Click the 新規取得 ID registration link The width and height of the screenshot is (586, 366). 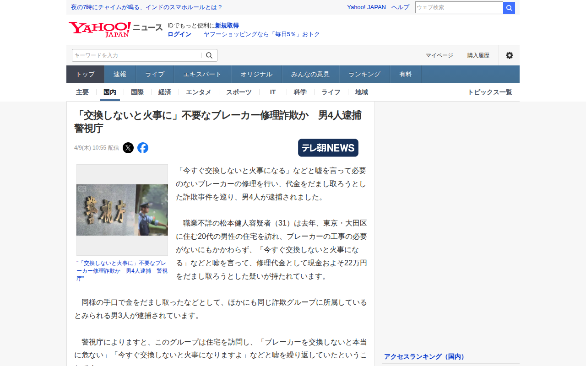(x=227, y=26)
